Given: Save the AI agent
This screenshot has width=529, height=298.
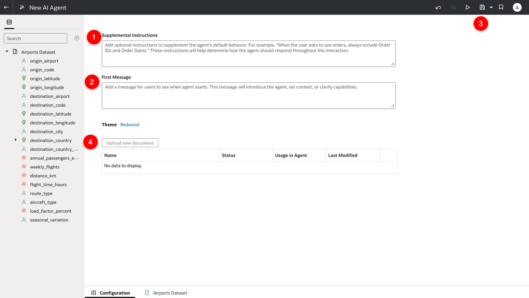Looking at the screenshot, I should [482, 7].
